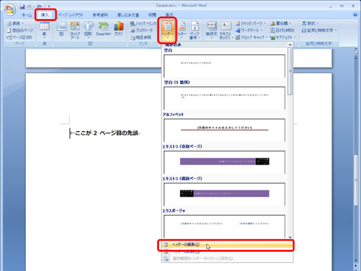Insert a 空白のページ

(x=20, y=31)
